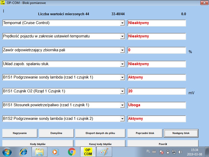Click the B1S1 Czujnik O2 value field
Image resolution: width=209 pixels, height=157 pixels.
point(156,91)
